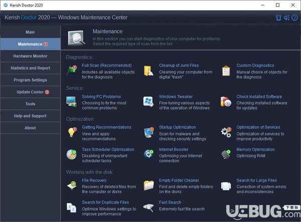Screen dimensions: 301x222
Task: Click the Kerish Doctor title bar logo
Action: [x=6, y=5]
